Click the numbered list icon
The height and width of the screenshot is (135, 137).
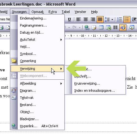pyautogui.click(x=120, y=19)
